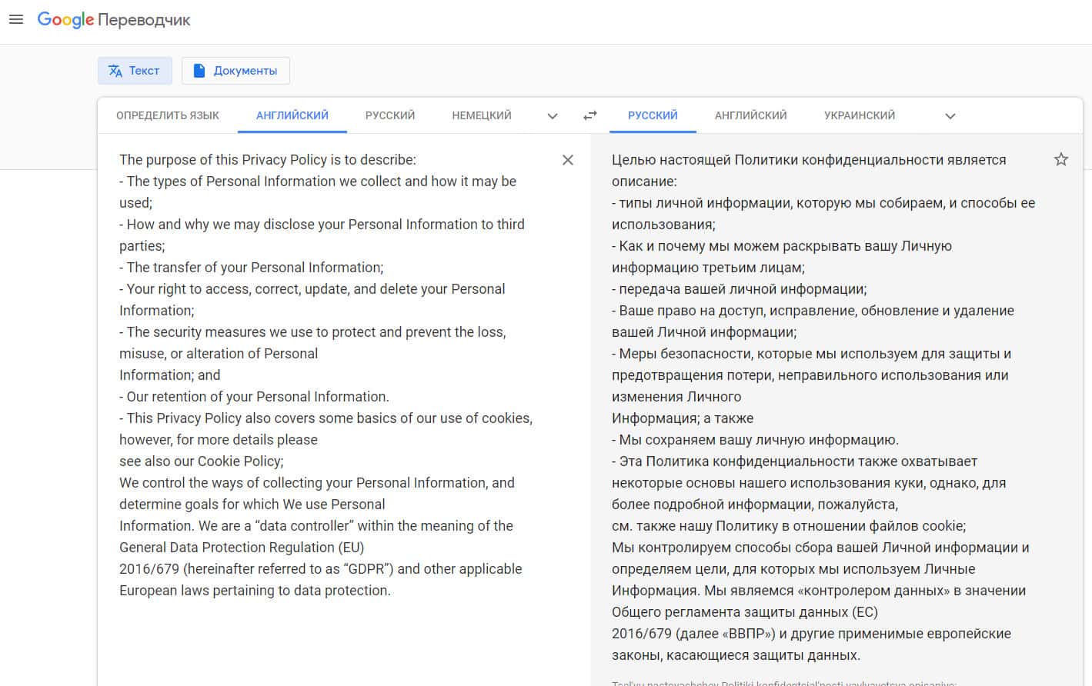Select Определить язык as source
This screenshot has width=1092, height=686.
tap(168, 115)
